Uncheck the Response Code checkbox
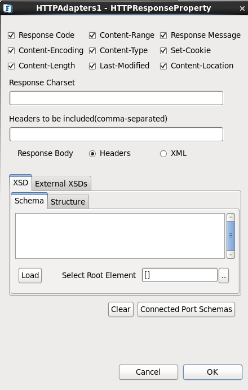This screenshot has width=248, height=390. (11, 36)
